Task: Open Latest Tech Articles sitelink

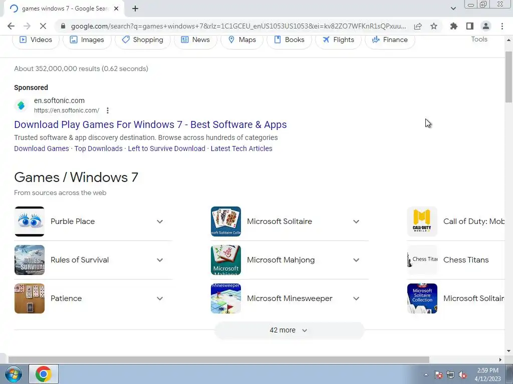Action: coord(241,148)
